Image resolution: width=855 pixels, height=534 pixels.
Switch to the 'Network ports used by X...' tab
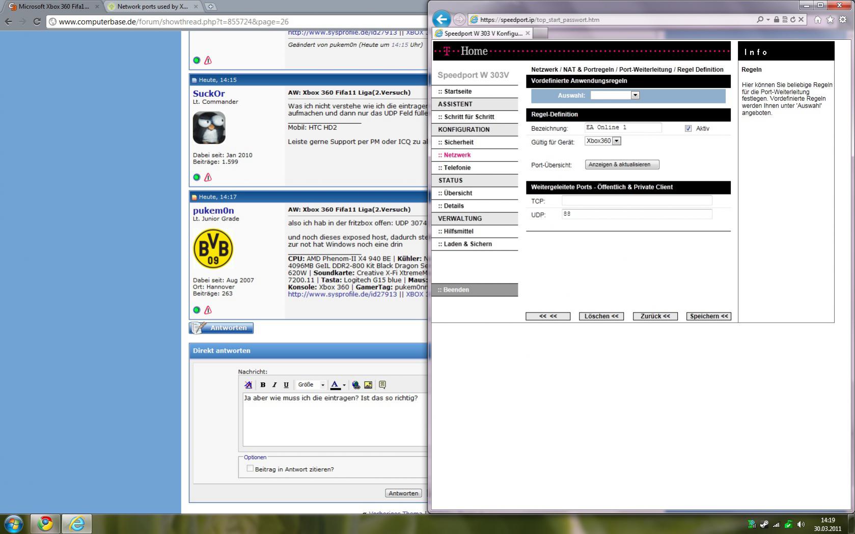(152, 7)
